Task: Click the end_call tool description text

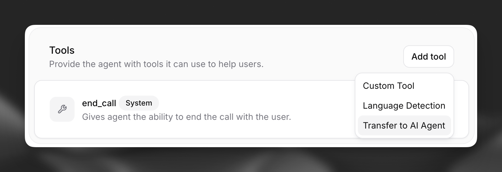Action: click(x=186, y=117)
